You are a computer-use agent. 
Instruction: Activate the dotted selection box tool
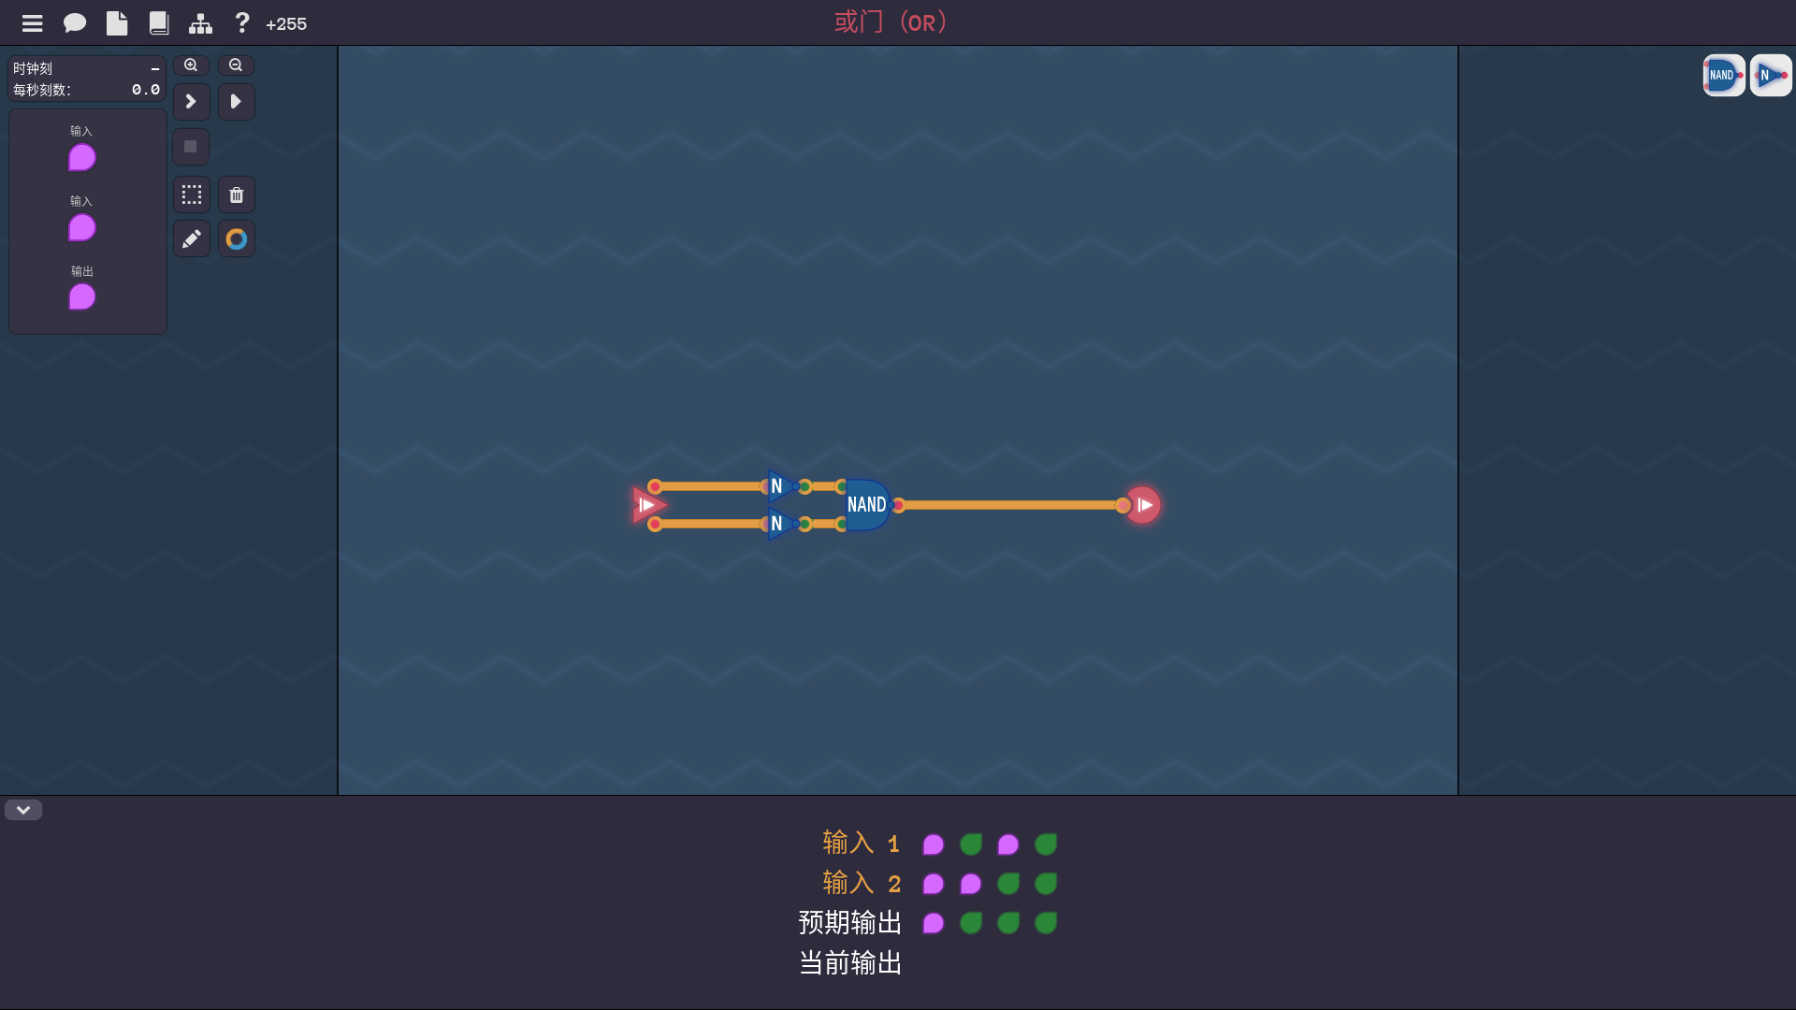point(191,195)
